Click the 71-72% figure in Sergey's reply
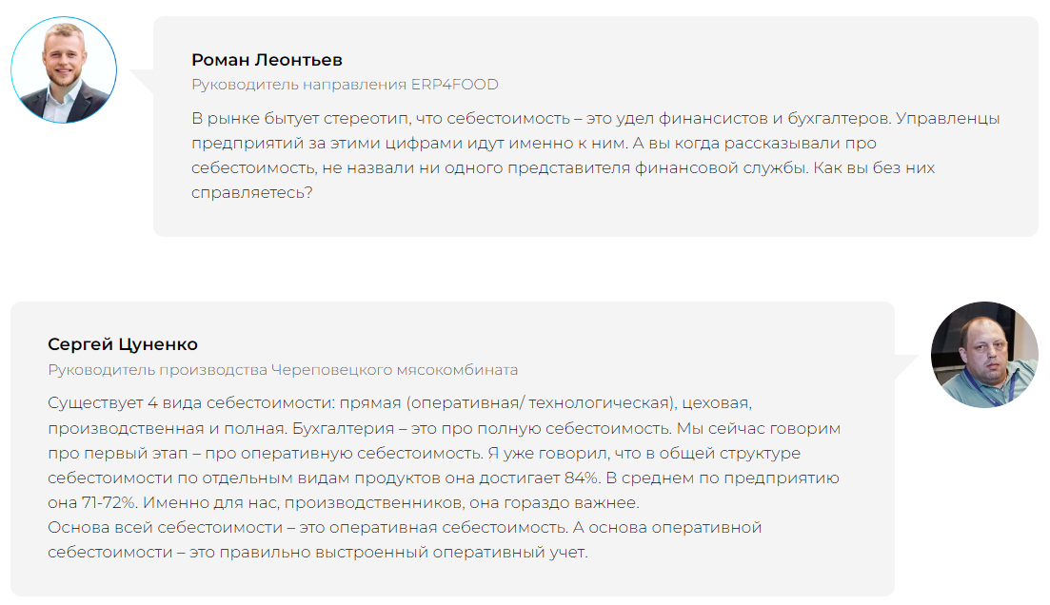The width and height of the screenshot is (1050, 605). click(x=109, y=503)
